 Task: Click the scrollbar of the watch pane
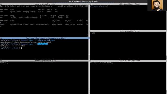[x=89, y=21]
